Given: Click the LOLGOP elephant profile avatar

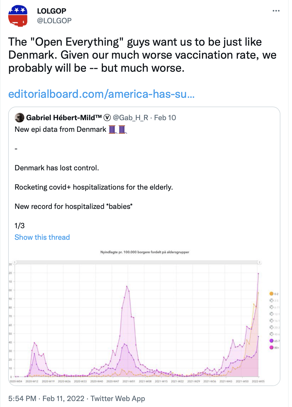Looking at the screenshot, I should point(18,16).
